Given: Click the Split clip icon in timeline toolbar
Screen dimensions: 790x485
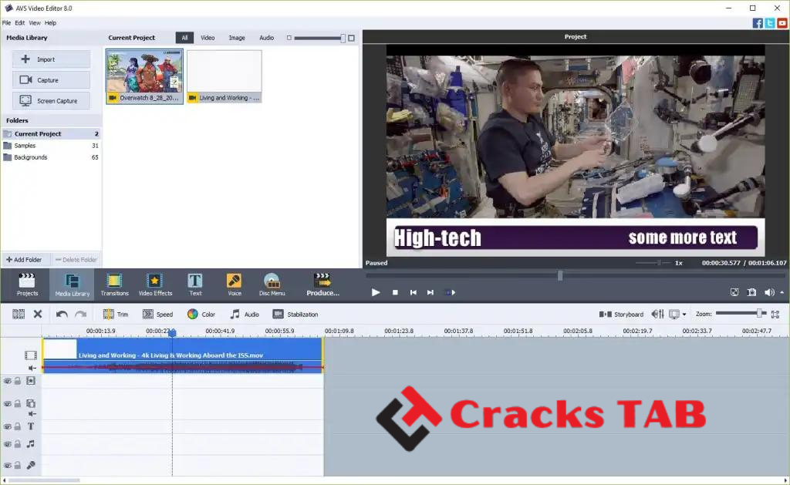Looking at the screenshot, I should click(x=19, y=315).
